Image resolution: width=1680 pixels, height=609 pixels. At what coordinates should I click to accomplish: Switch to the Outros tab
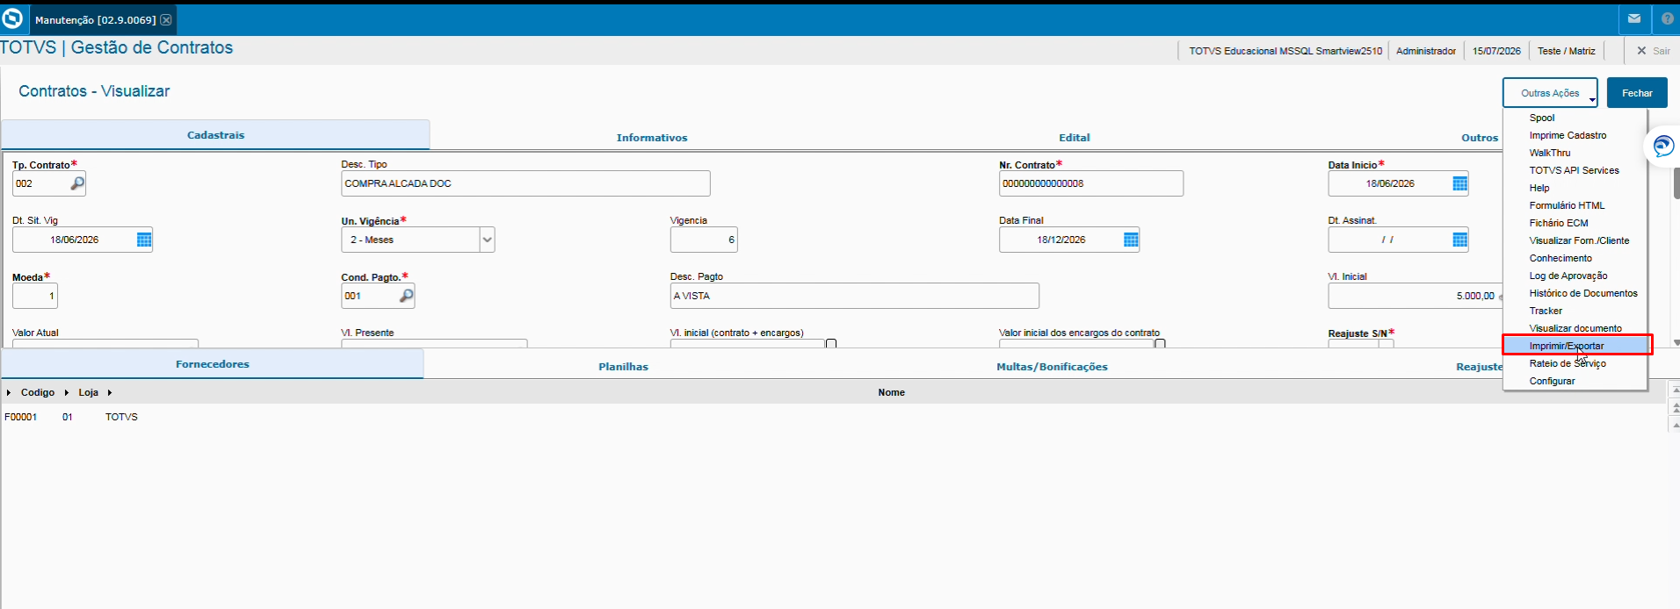click(x=1480, y=138)
